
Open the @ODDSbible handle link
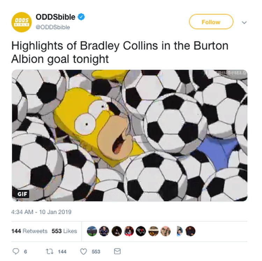pos(53,27)
